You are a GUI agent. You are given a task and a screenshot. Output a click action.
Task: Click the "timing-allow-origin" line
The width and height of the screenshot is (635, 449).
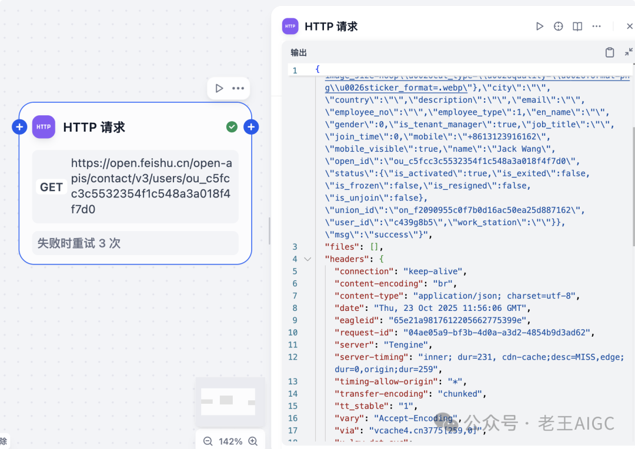(400, 381)
